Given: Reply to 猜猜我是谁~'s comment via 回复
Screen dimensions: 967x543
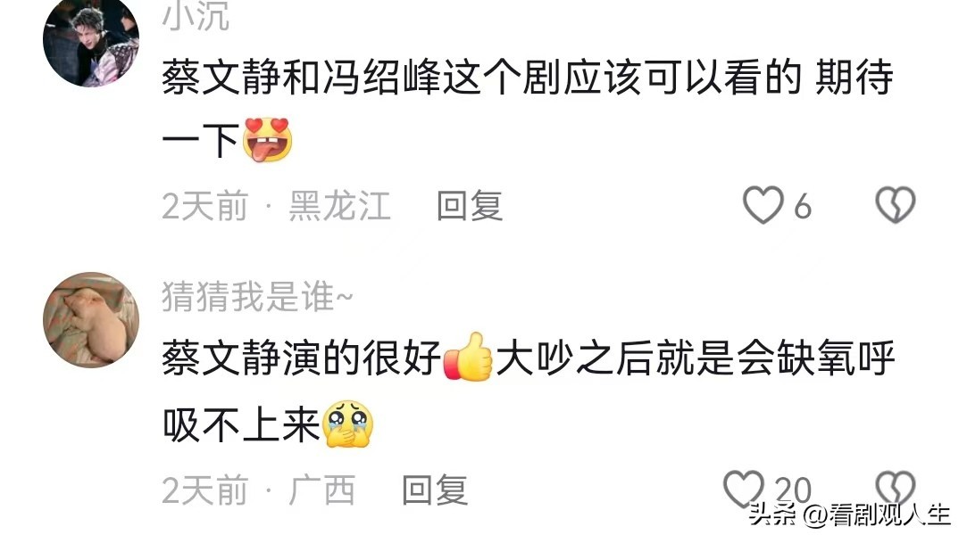Looking at the screenshot, I should pos(435,490).
